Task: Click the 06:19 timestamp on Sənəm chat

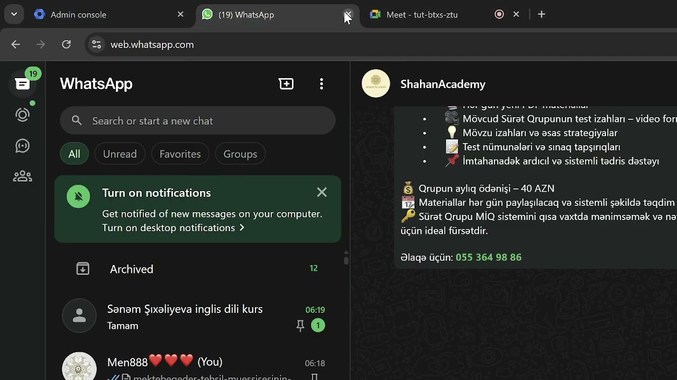Action: pos(315,310)
